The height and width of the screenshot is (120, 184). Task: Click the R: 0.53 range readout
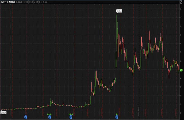[45, 2]
